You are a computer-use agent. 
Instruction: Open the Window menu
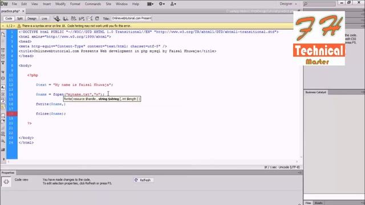[121, 4]
